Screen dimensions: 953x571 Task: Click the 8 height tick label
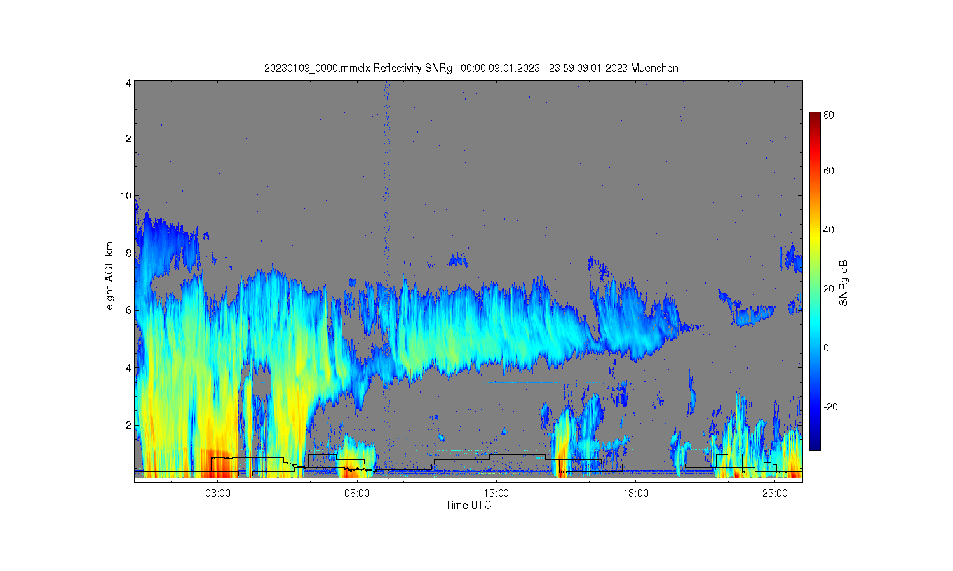pyautogui.click(x=129, y=253)
